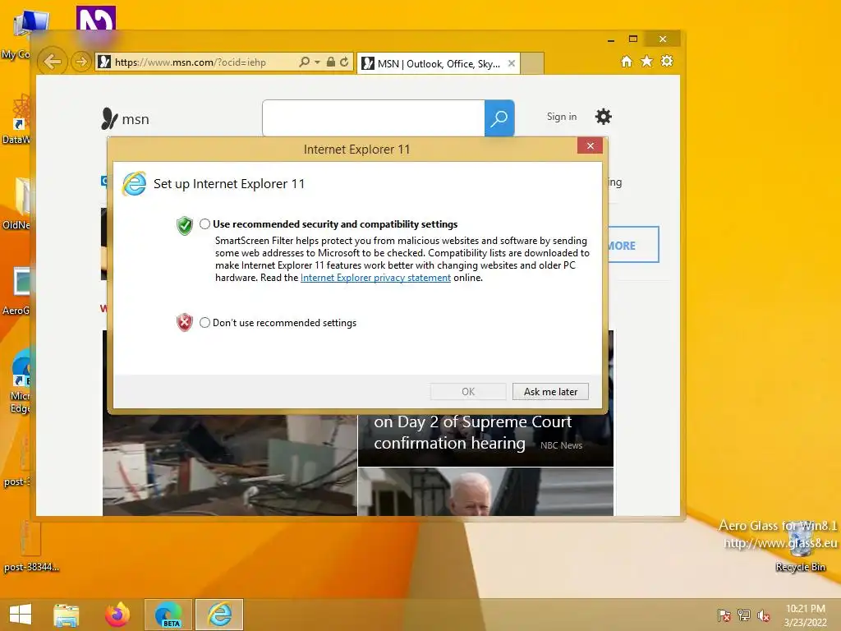Image resolution: width=841 pixels, height=631 pixels.
Task: Open favorites with the star icon
Action: coord(647,61)
